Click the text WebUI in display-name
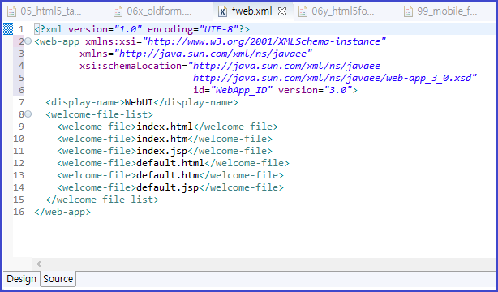The width and height of the screenshot is (498, 292). (140, 102)
